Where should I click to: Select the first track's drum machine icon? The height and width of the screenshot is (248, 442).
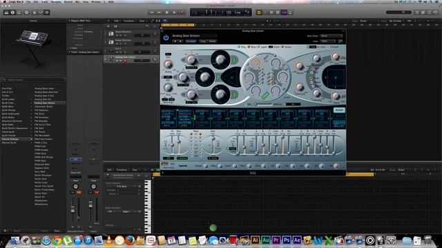coord(111,34)
